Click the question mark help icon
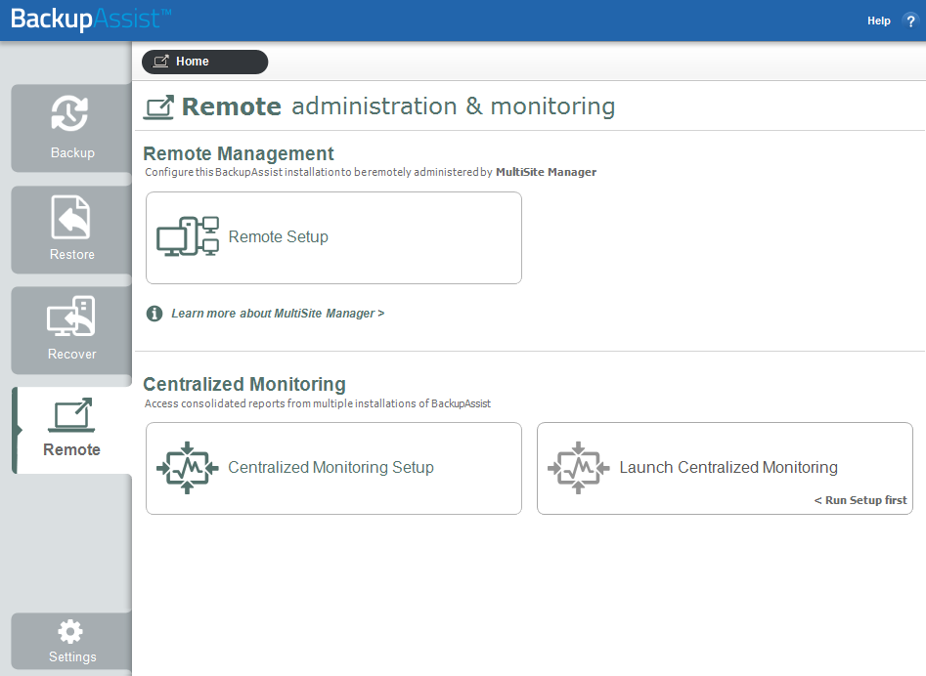The height and width of the screenshot is (676, 926). tap(910, 21)
